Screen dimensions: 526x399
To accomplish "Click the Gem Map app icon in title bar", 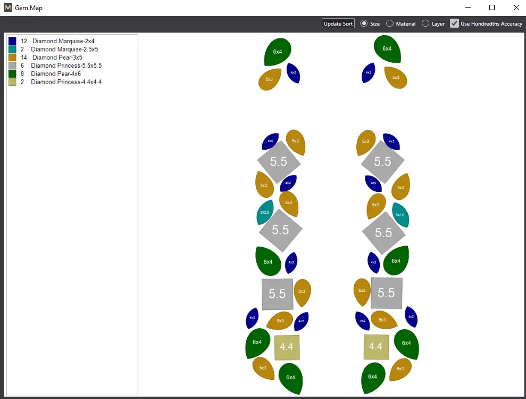I will click(x=8, y=8).
